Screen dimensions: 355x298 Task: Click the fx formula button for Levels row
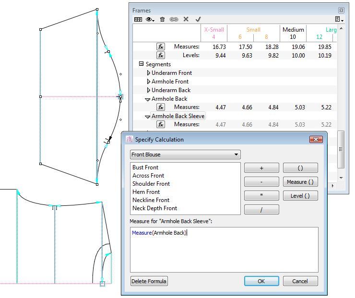(x=161, y=55)
